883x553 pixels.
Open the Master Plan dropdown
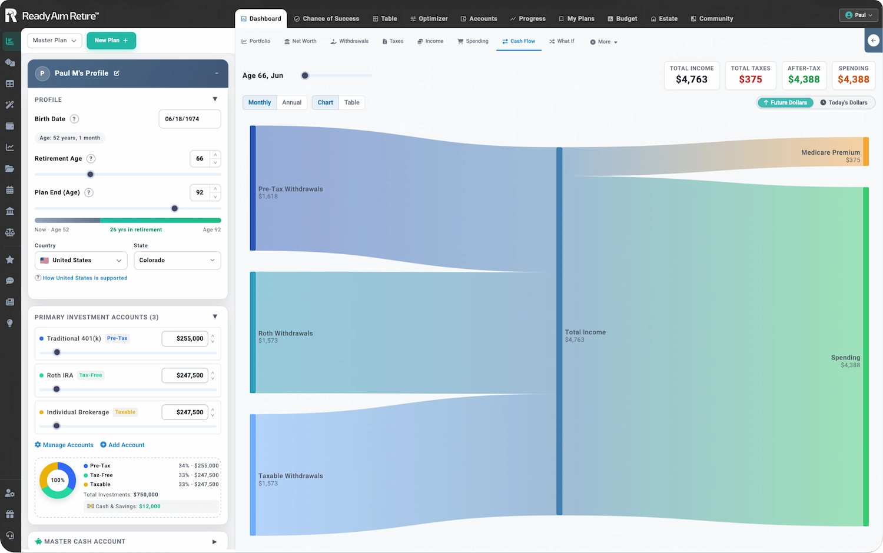point(55,41)
